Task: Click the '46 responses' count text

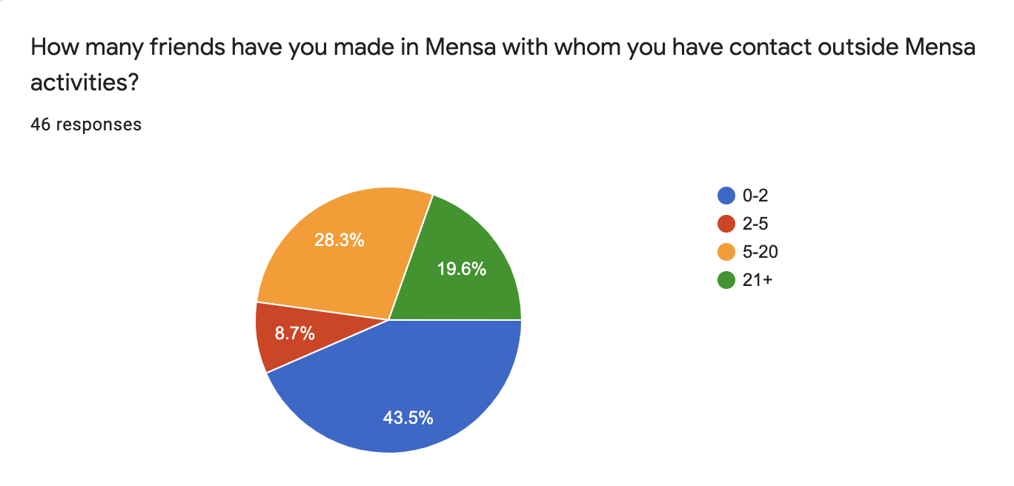Action: pos(86,124)
